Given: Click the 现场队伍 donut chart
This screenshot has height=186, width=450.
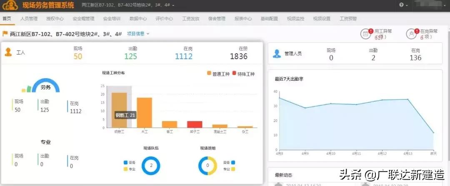Looking at the screenshot, I should click(x=151, y=166).
